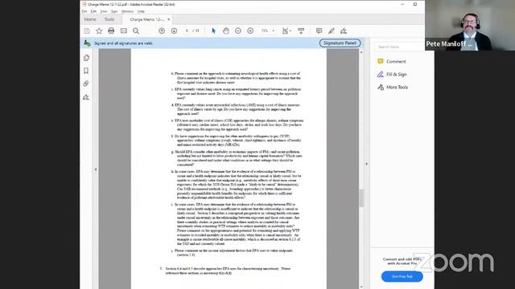Click the Pete Maniloff video thumbnail
Viewport: 515px width, 289px height.
pos(470,25)
